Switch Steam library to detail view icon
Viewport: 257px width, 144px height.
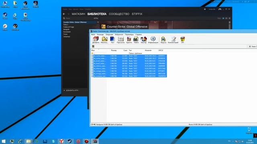(223, 18)
